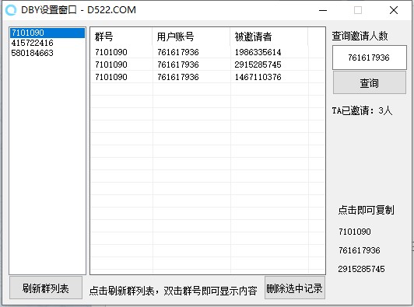
Task: Copy account 761617936 under 点击即可复制
Action: (360, 250)
